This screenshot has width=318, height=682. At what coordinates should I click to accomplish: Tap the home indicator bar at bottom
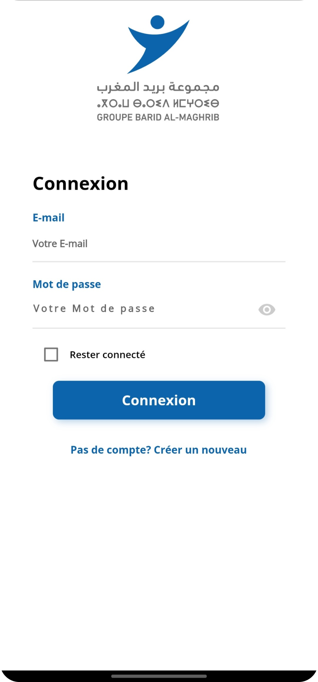point(159,676)
